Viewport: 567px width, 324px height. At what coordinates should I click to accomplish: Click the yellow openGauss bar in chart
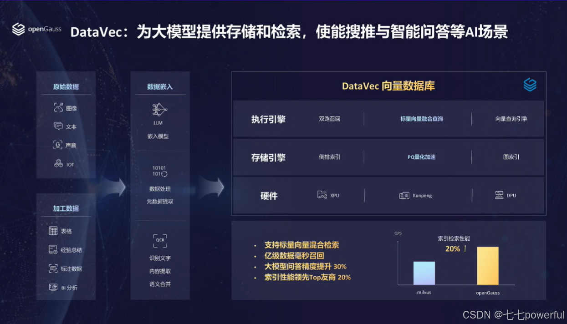tap(488, 266)
